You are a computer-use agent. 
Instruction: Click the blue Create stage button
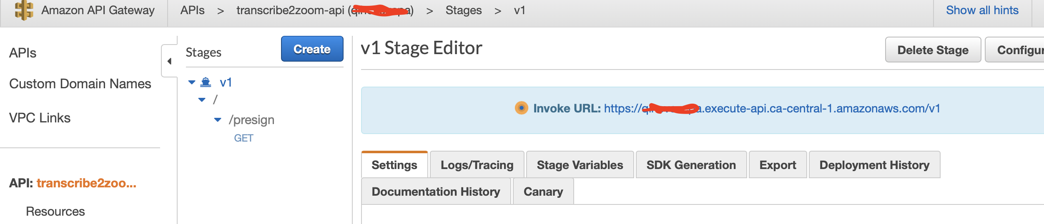click(x=312, y=49)
